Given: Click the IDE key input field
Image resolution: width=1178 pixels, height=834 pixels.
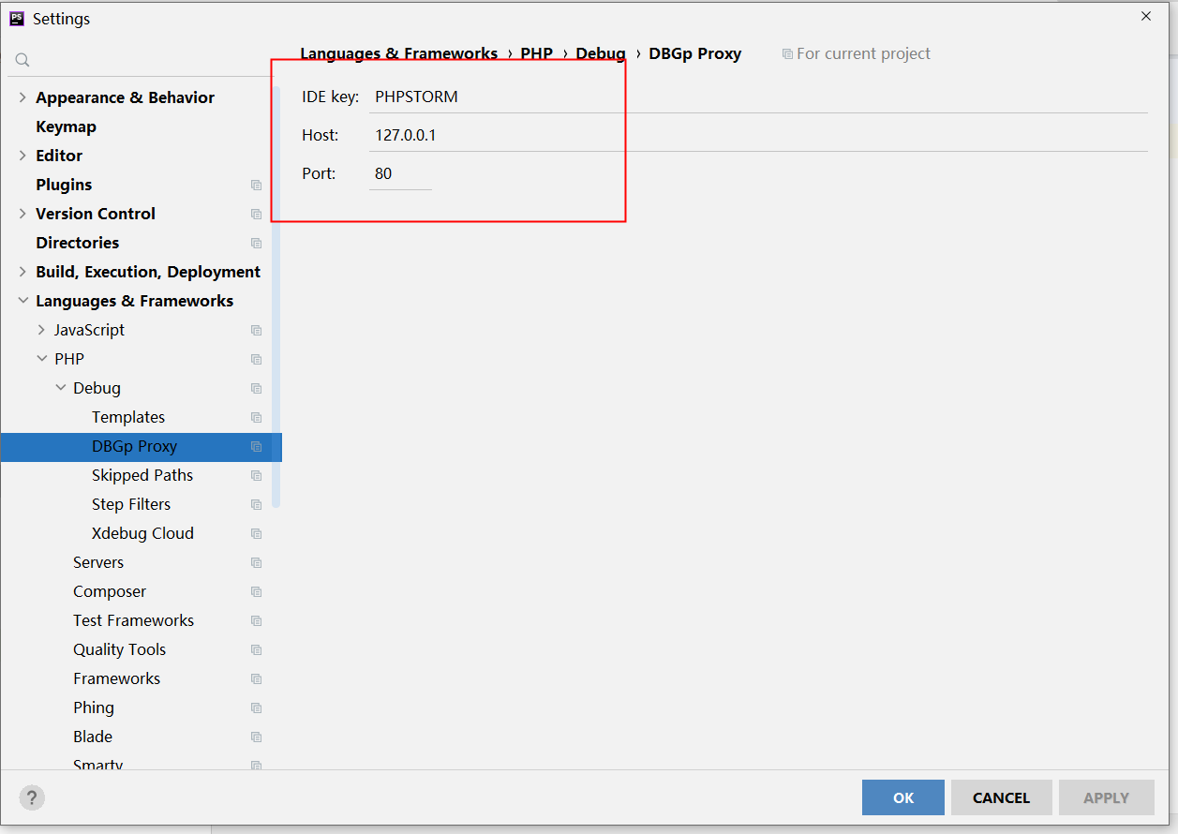Looking at the screenshot, I should 758,97.
